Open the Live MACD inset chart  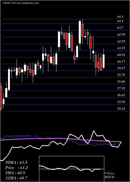click(71, 169)
